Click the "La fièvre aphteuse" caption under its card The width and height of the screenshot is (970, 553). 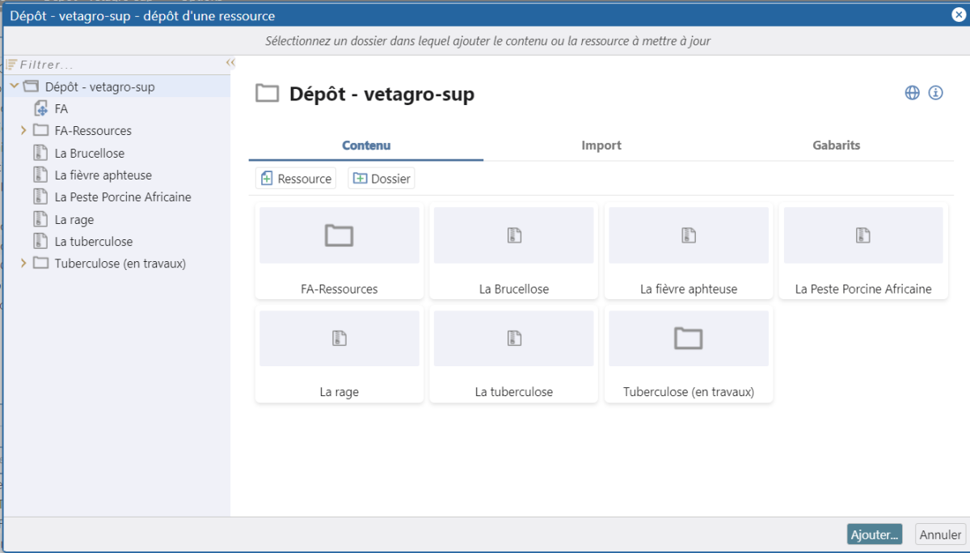[x=689, y=289]
